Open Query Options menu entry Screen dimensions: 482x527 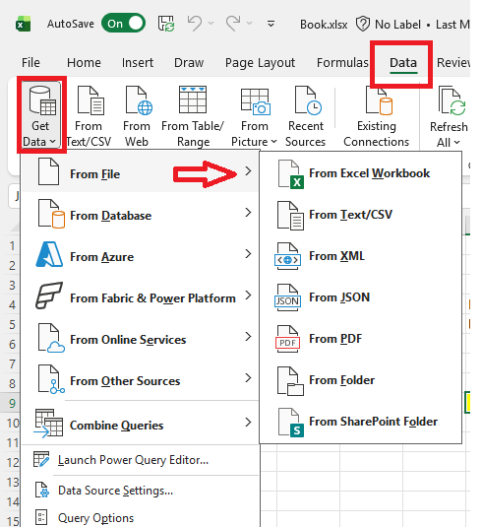[x=141, y=517]
